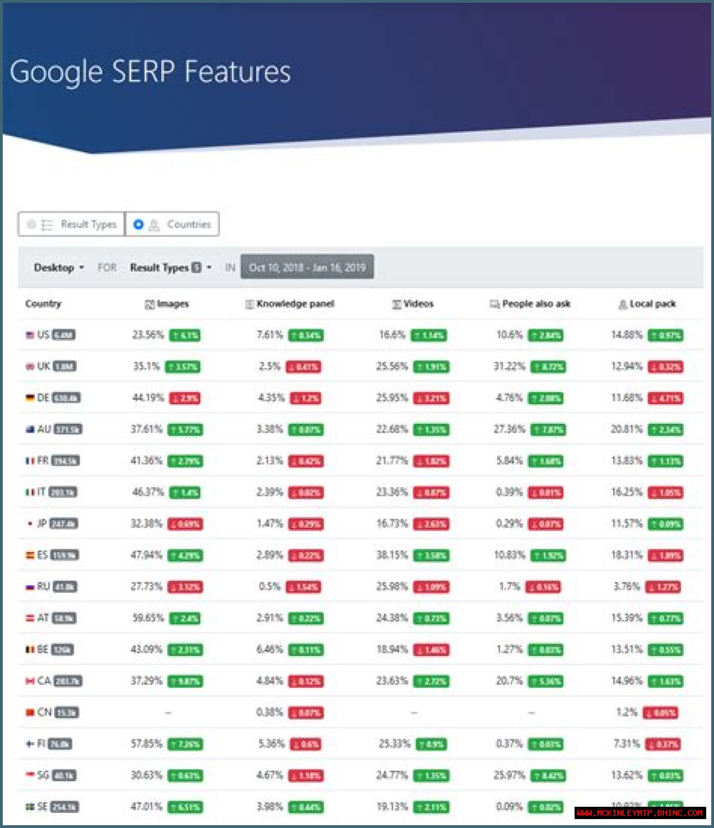714x828 pixels.
Task: Click the Images column header text
Action: [x=173, y=304]
